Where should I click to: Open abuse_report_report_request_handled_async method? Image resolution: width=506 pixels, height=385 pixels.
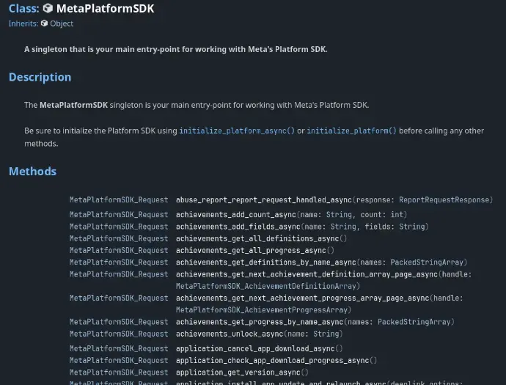[264, 199]
